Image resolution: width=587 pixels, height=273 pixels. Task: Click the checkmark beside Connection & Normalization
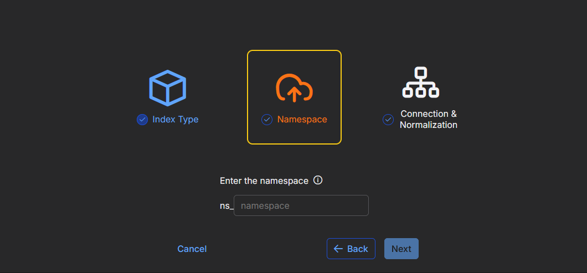(388, 120)
